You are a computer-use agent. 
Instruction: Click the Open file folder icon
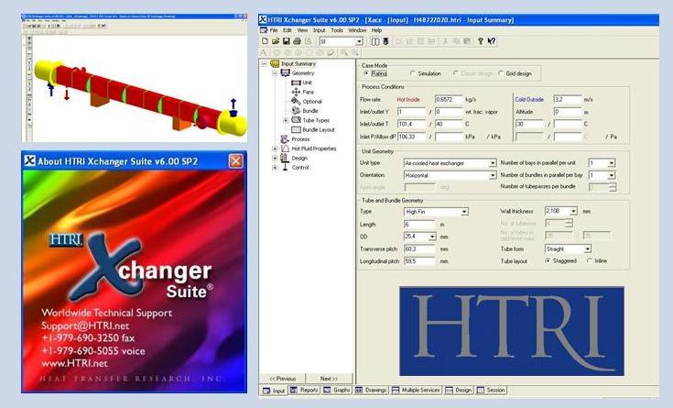tap(276, 41)
